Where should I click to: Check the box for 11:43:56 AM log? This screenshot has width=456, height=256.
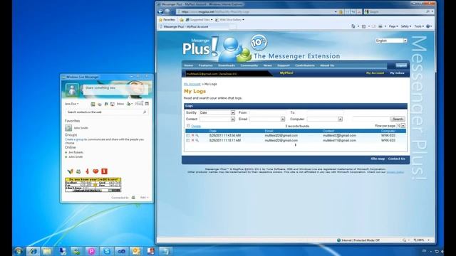188,136
